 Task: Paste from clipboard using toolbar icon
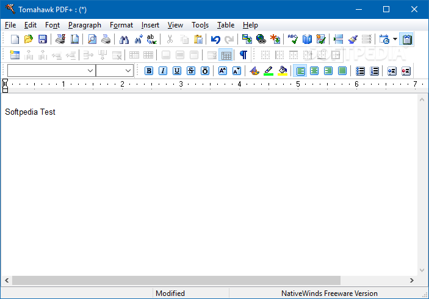click(x=198, y=40)
